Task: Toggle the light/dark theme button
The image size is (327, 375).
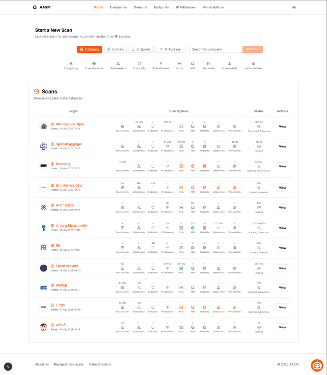Action: pos(294,7)
